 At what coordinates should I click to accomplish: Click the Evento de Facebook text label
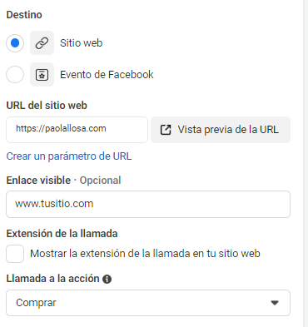point(107,74)
